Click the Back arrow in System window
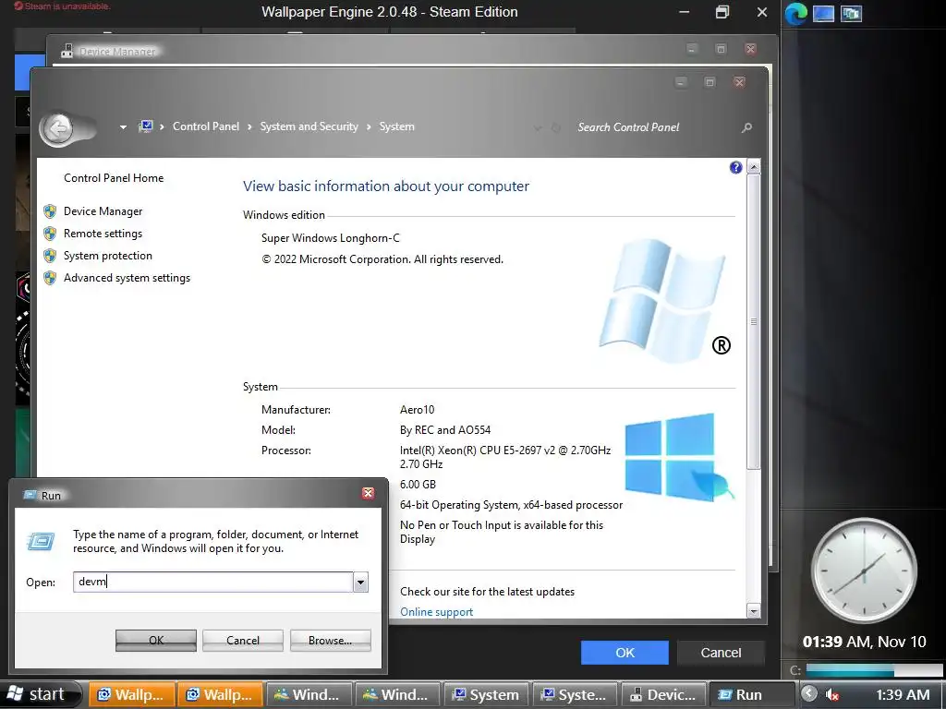The width and height of the screenshot is (946, 709). [58, 127]
